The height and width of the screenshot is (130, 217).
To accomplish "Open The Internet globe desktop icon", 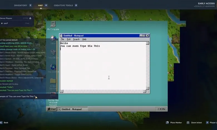I will click(53, 68).
